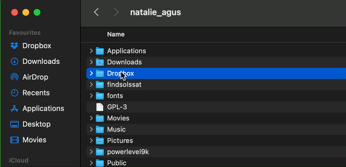Select the Pictures folder row
The height and width of the screenshot is (167, 346).
[216, 141]
